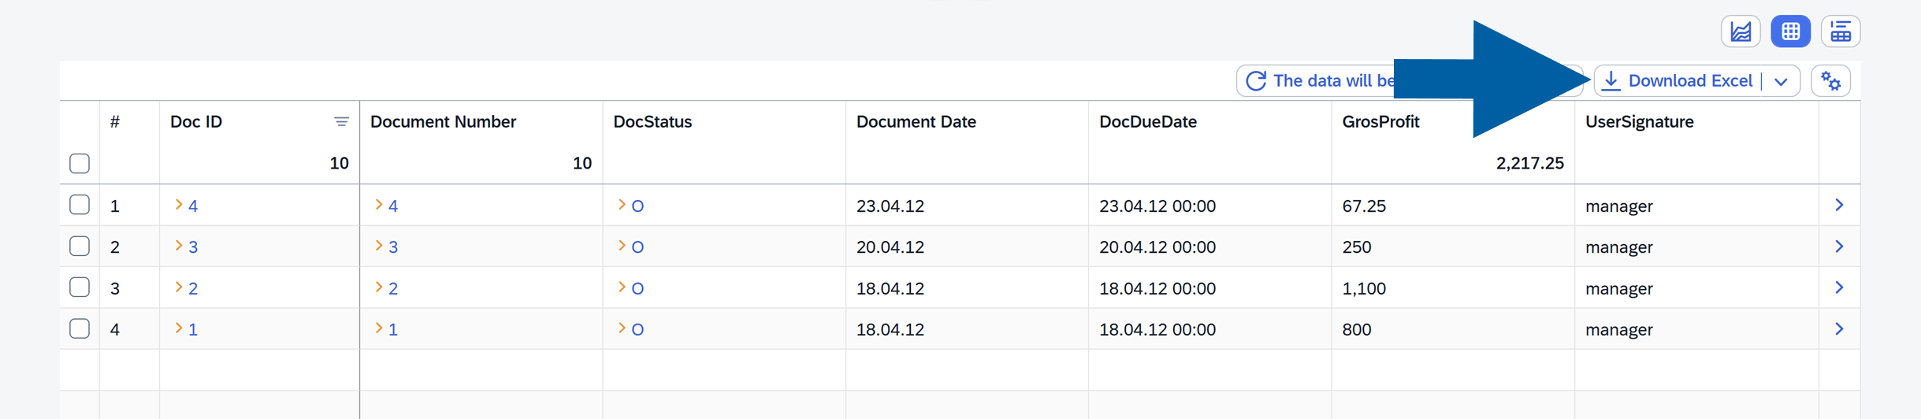Image resolution: width=1921 pixels, height=419 pixels.
Task: Click the GrosProfit column header
Action: (x=1380, y=122)
